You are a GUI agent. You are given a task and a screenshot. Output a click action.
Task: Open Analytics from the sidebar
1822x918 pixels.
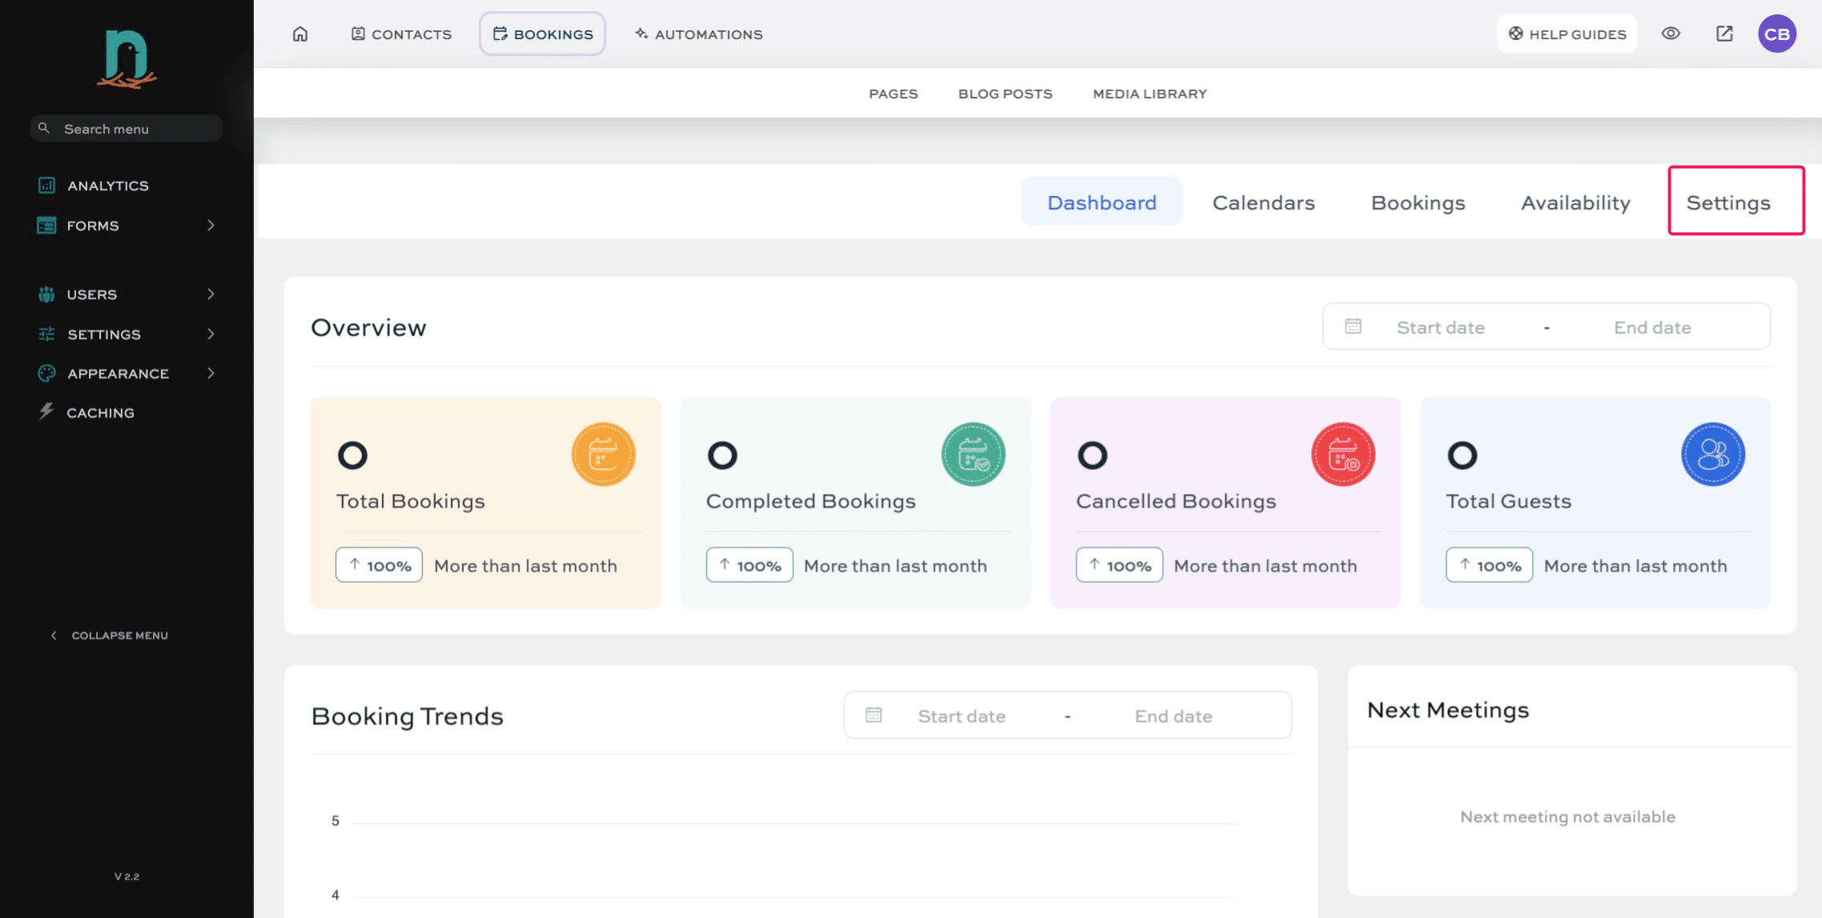[x=108, y=186]
